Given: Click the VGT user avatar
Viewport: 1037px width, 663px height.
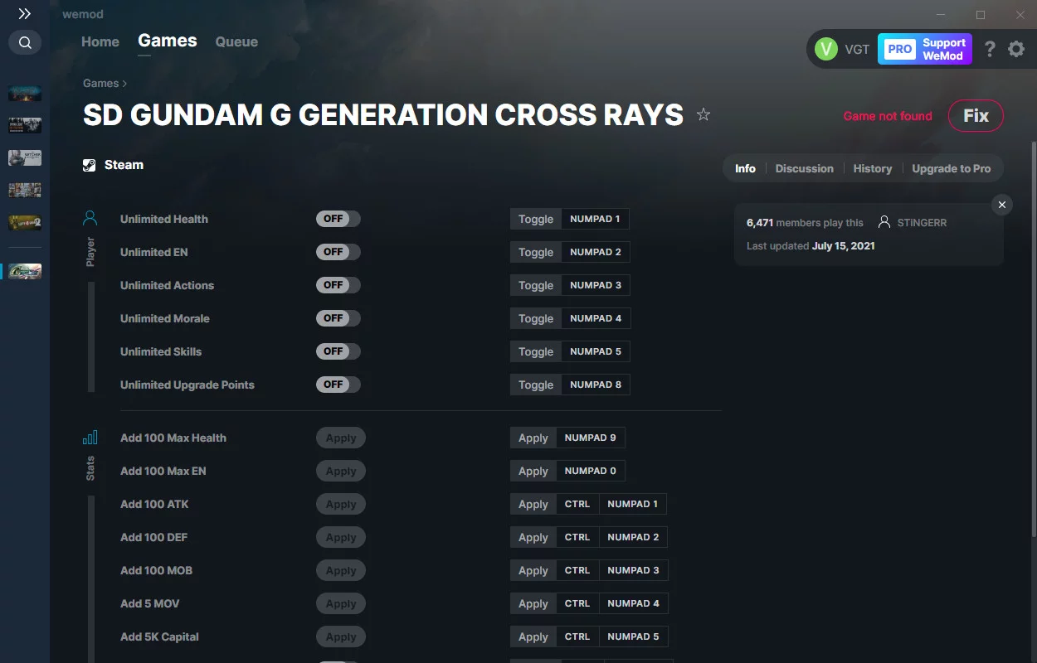Looking at the screenshot, I should pos(826,50).
